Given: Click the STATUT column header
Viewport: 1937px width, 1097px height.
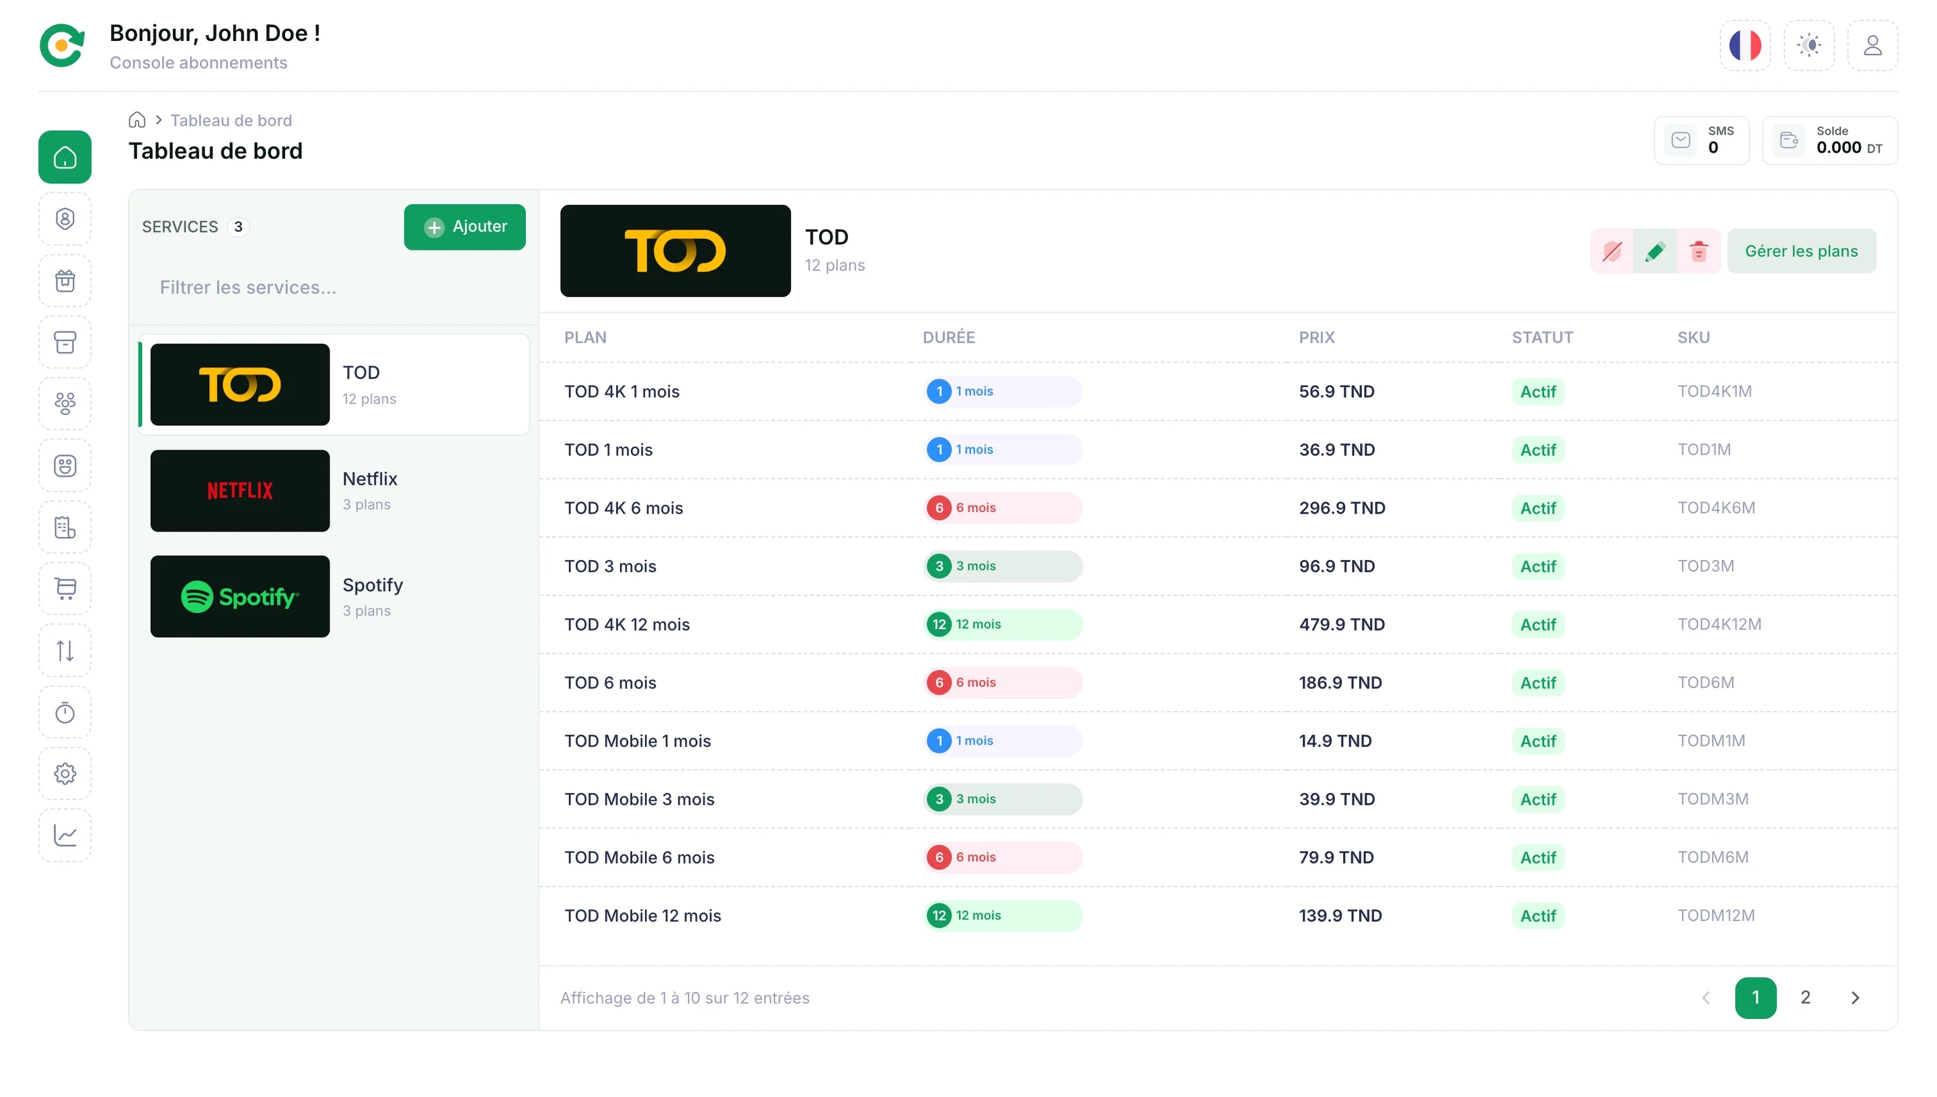Looking at the screenshot, I should 1542,337.
